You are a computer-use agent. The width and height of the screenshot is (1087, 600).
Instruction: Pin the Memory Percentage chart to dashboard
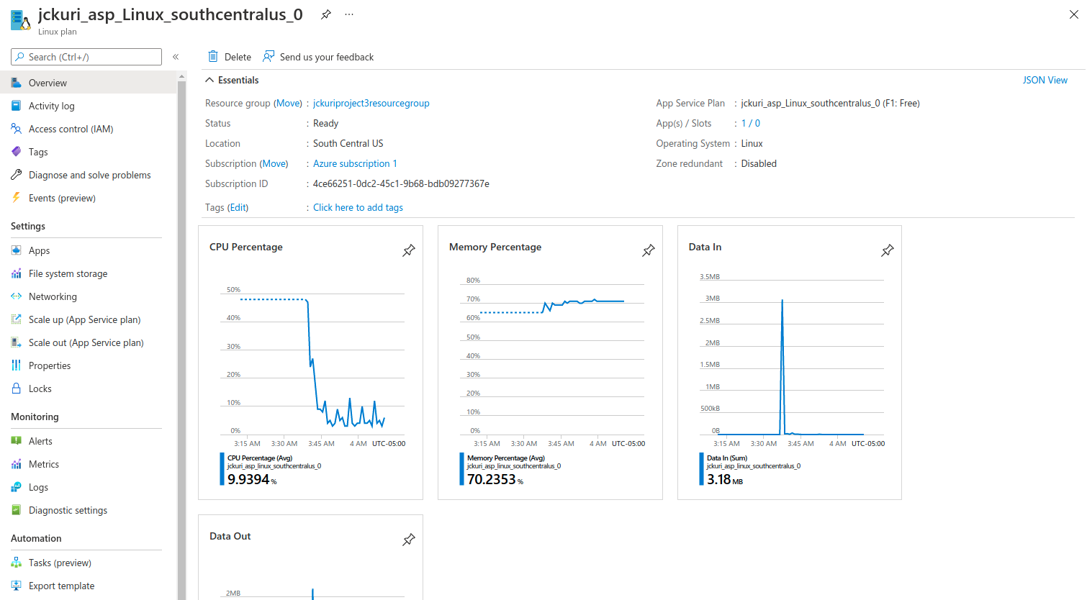click(x=649, y=250)
